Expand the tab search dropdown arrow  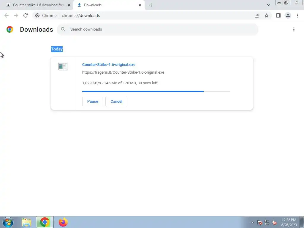[268, 5]
